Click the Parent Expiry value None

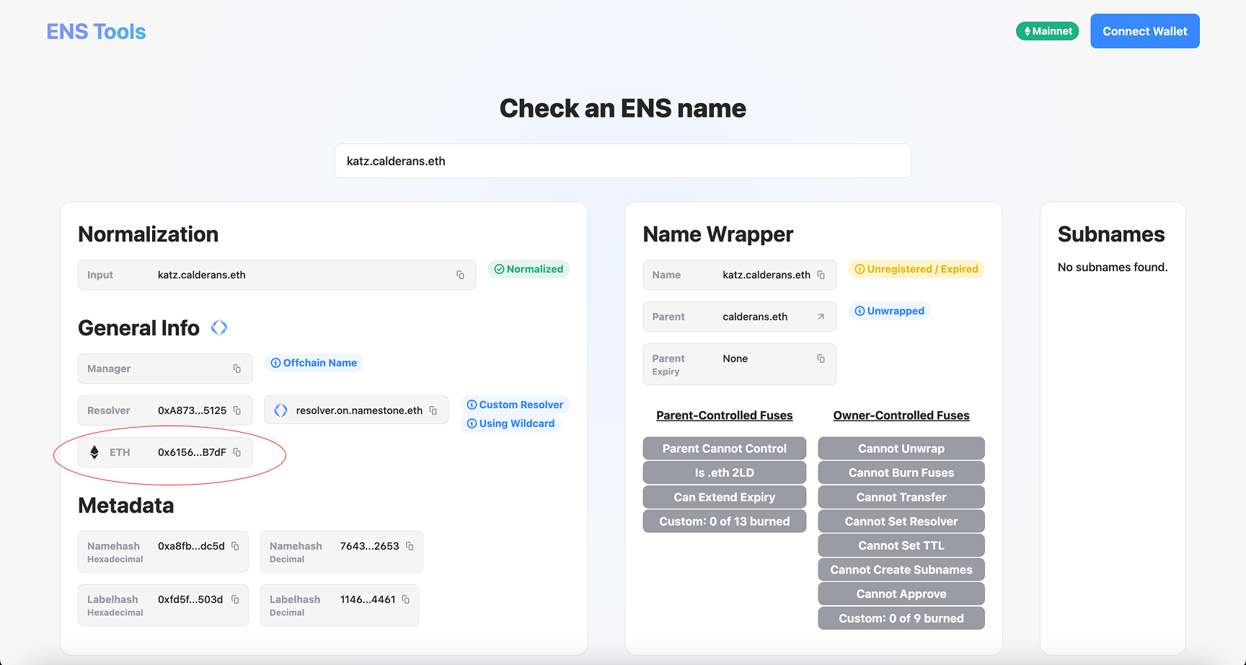click(735, 358)
